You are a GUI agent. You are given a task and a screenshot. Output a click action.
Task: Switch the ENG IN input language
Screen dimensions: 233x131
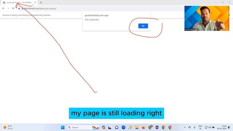[200, 127]
